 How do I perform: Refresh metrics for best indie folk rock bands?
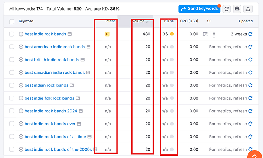tap(250, 98)
